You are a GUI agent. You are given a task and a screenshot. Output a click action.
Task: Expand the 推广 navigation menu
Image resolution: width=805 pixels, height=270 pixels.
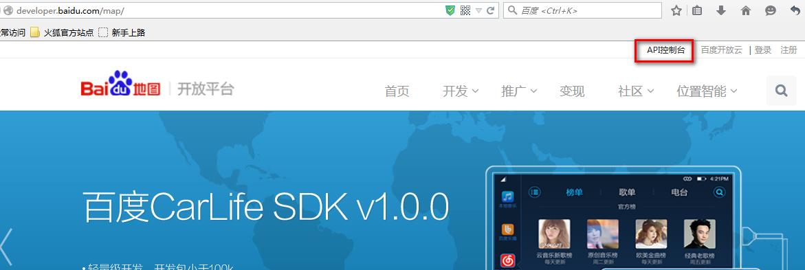519,91
